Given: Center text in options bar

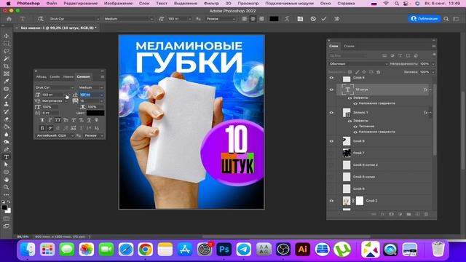Looking at the screenshot, I should click(253, 19).
